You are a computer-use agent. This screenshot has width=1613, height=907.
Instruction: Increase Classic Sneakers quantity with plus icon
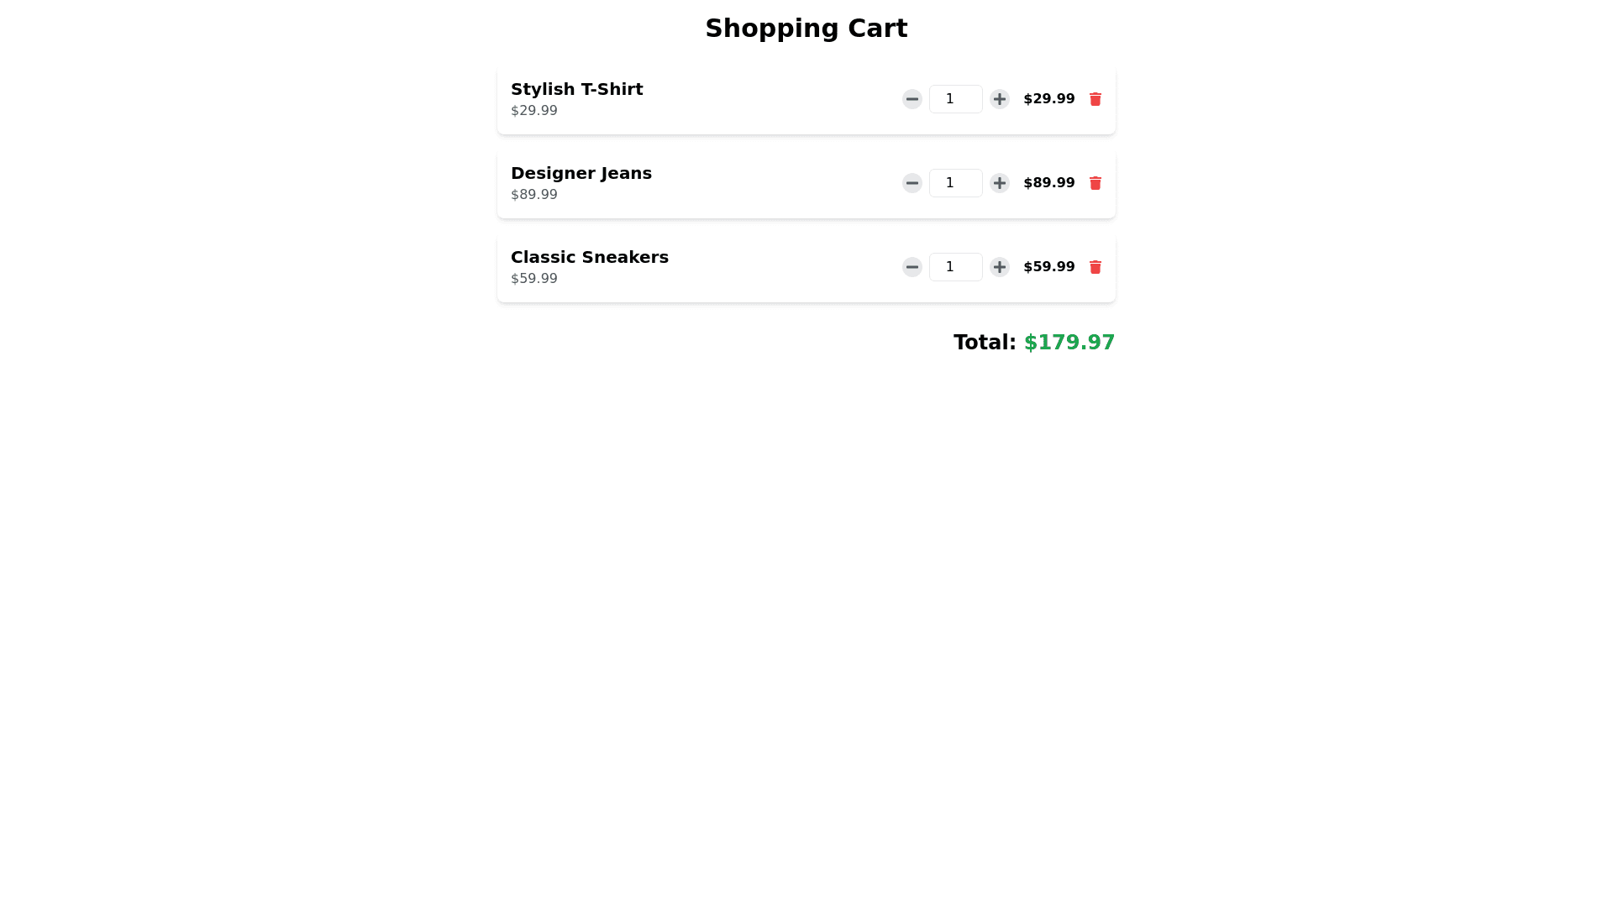[999, 267]
